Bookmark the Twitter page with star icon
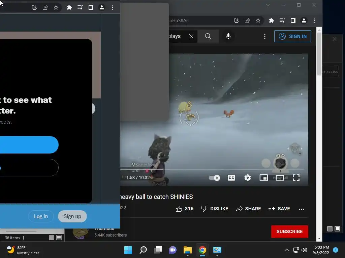This screenshot has width=345, height=258. pyautogui.click(x=56, y=7)
